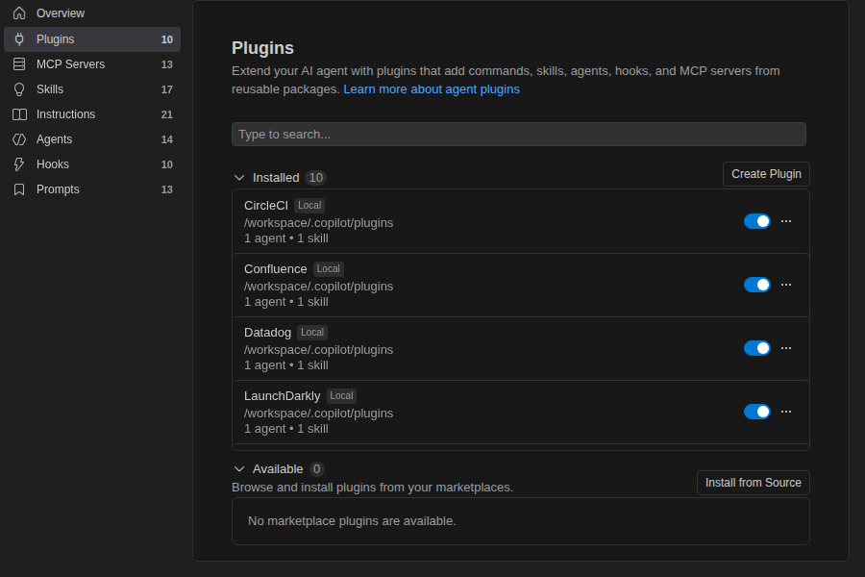Image resolution: width=865 pixels, height=577 pixels.
Task: Open Agents section
Action: tap(92, 139)
